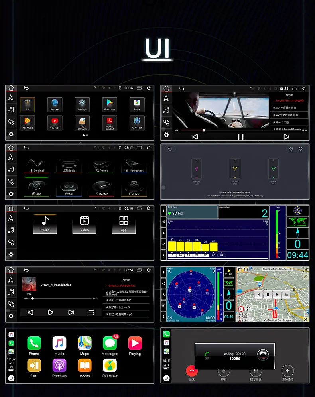Open File Manager app
This screenshot has height=397, width=315.
coord(82,123)
